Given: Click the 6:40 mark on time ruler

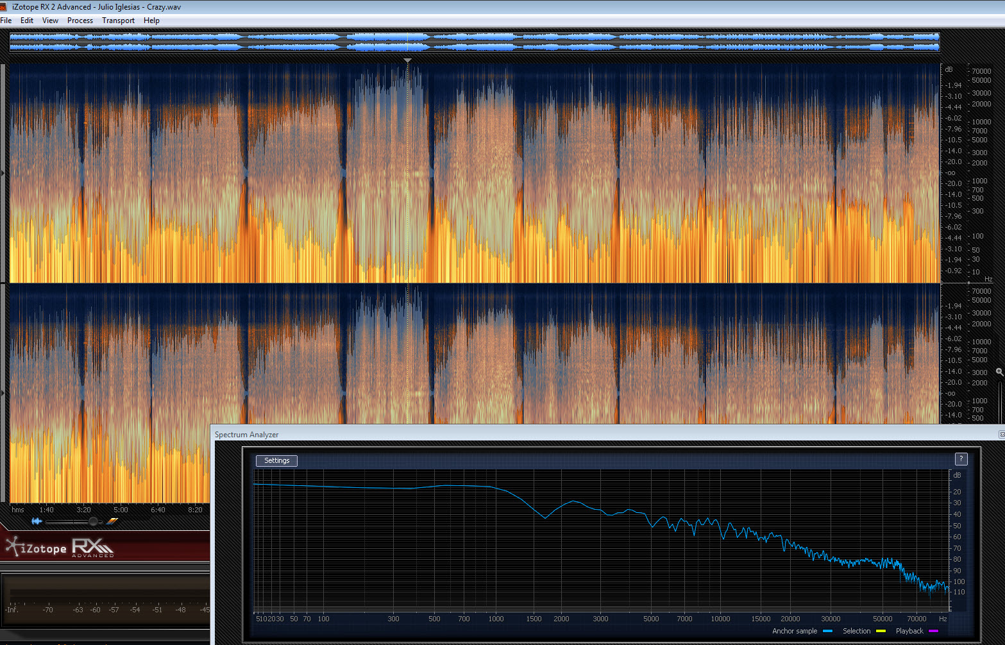Looking at the screenshot, I should point(158,510).
